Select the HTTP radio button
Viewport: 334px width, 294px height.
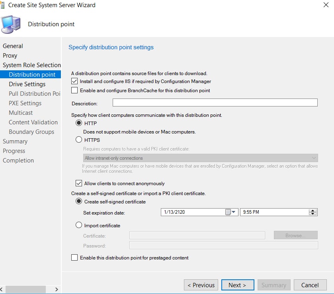pos(79,123)
